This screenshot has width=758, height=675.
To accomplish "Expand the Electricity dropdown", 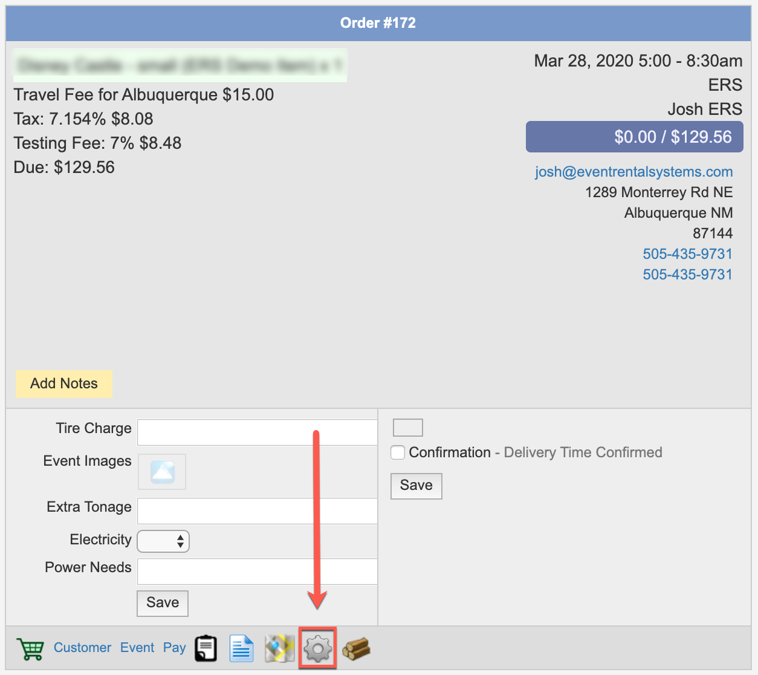I will [x=163, y=541].
